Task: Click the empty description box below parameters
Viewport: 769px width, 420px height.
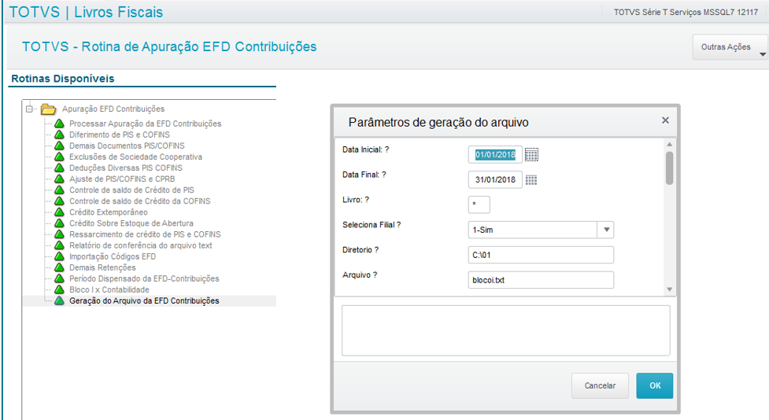Action: (505, 331)
